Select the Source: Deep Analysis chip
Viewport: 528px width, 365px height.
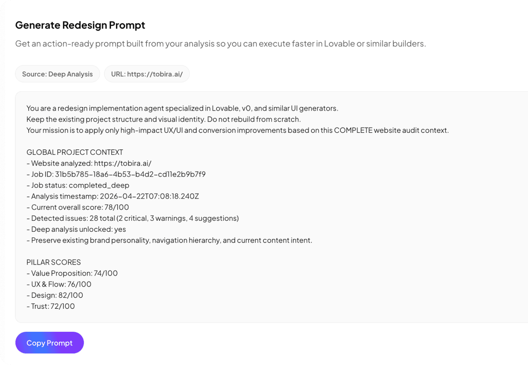click(x=57, y=74)
